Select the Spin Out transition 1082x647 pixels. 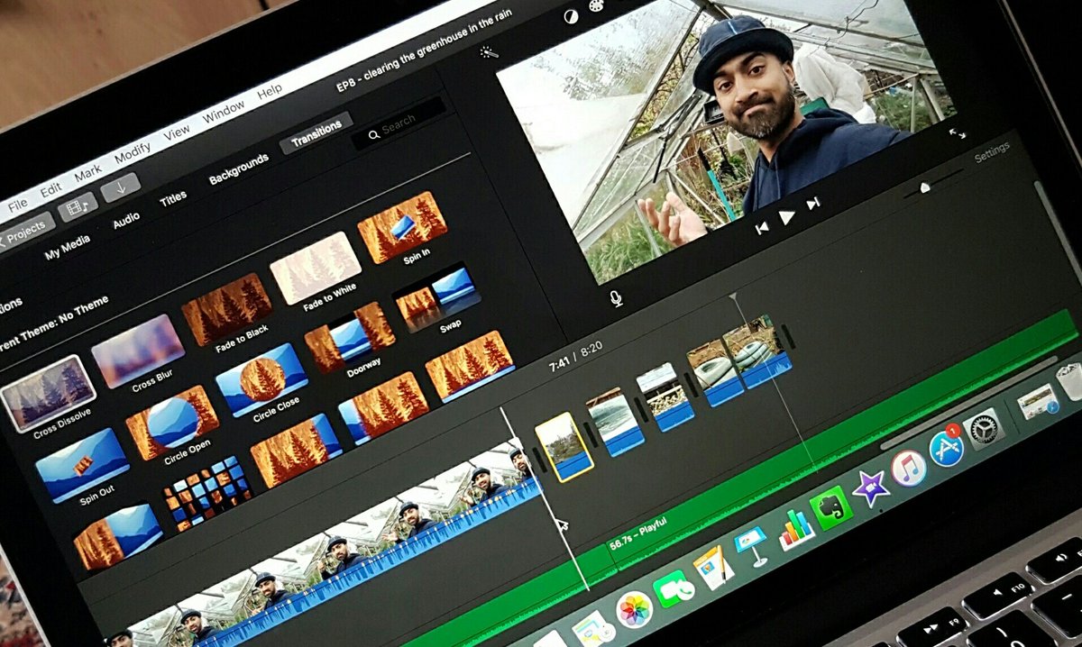tap(81, 464)
